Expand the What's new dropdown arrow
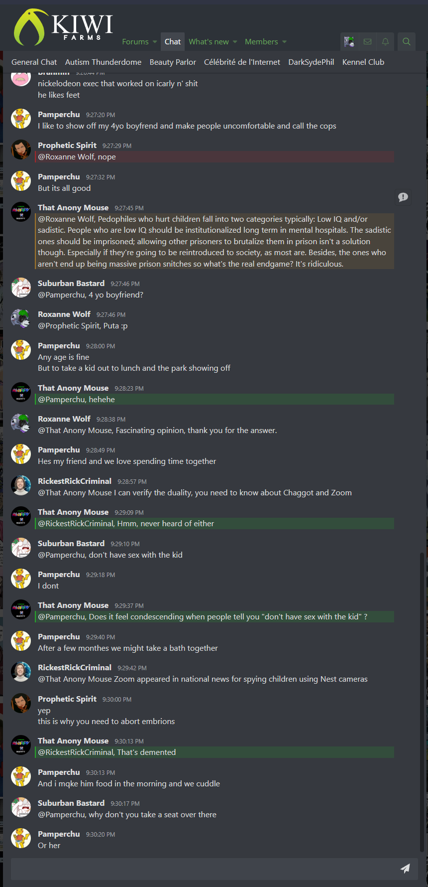Viewport: 428px width, 887px height. 235,42
